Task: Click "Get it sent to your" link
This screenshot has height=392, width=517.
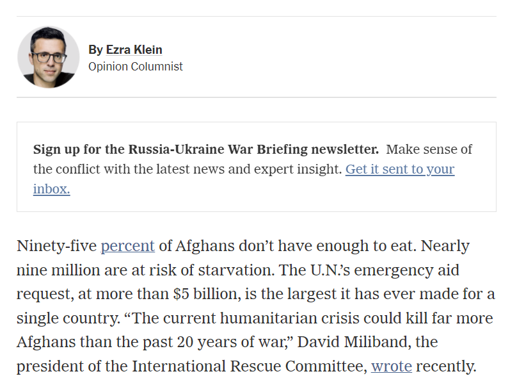Action: click(400, 170)
